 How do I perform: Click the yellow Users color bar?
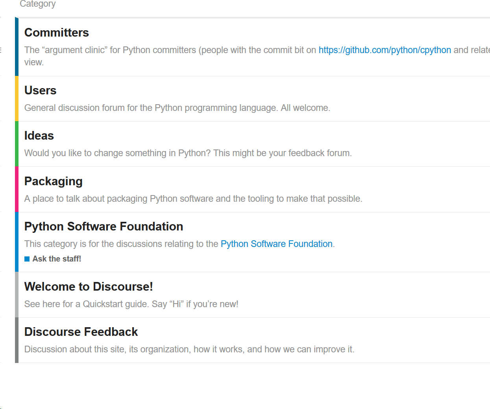pos(17,99)
